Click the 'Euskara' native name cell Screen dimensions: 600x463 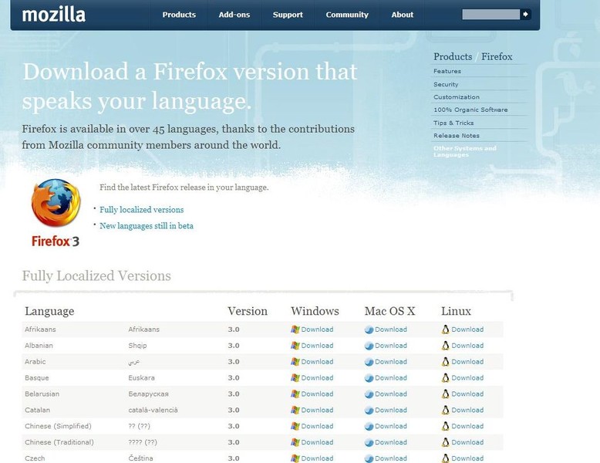coord(142,377)
